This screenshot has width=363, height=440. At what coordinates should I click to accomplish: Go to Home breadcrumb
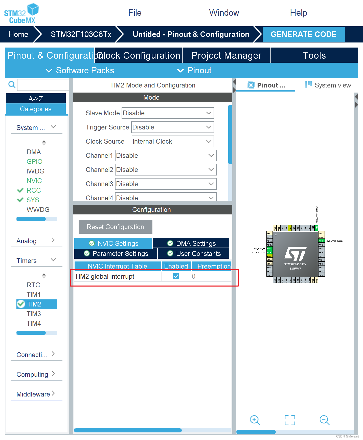coord(18,34)
